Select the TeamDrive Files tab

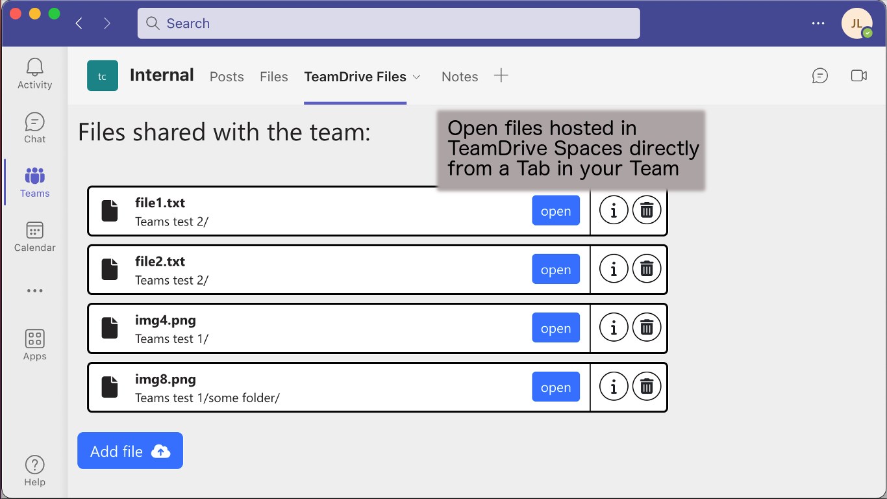(355, 77)
